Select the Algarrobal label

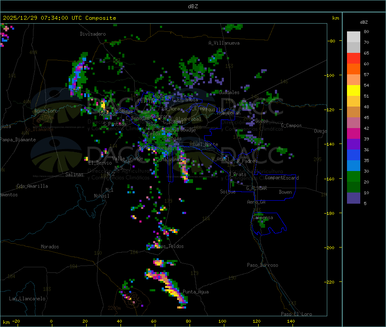(188, 119)
